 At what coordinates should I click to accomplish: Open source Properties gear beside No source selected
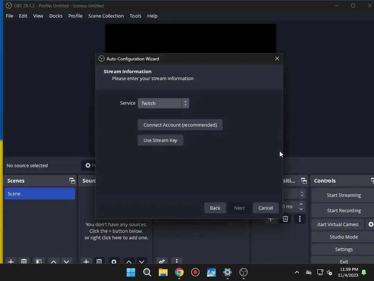[x=88, y=165]
